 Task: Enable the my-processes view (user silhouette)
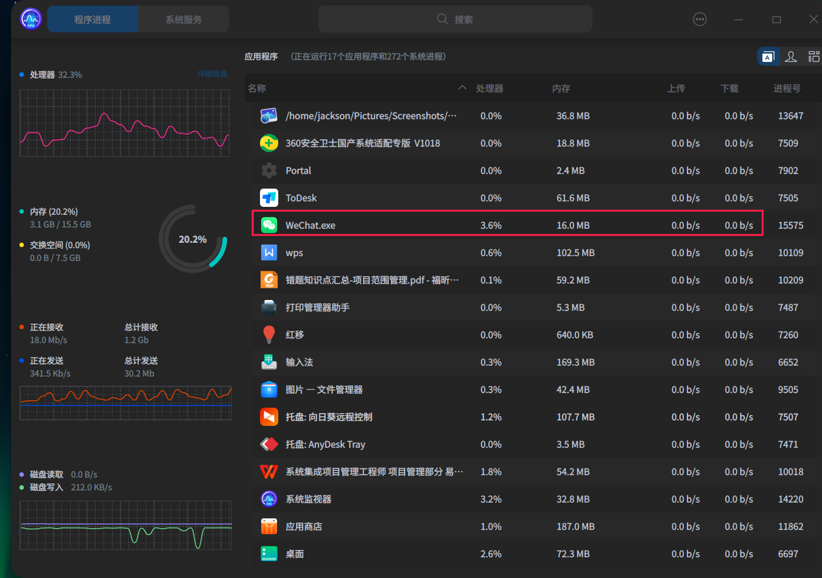[791, 56]
